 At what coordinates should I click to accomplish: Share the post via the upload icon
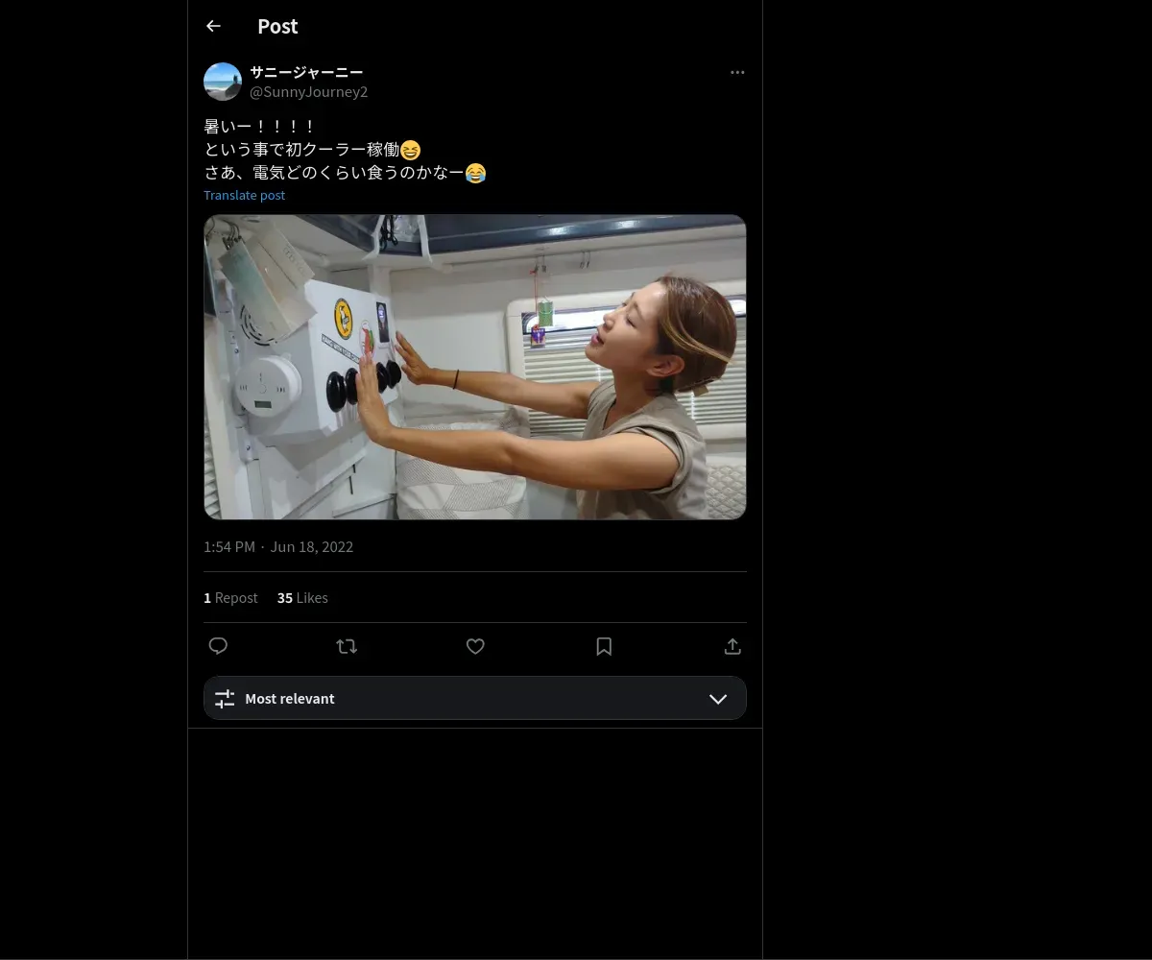click(x=732, y=646)
